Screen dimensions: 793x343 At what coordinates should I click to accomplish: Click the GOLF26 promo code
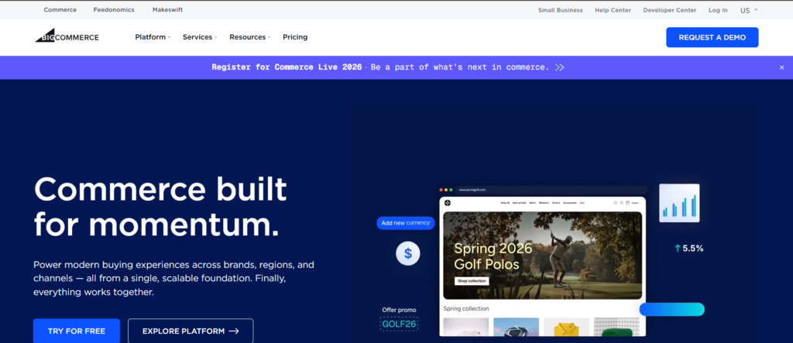click(x=399, y=324)
